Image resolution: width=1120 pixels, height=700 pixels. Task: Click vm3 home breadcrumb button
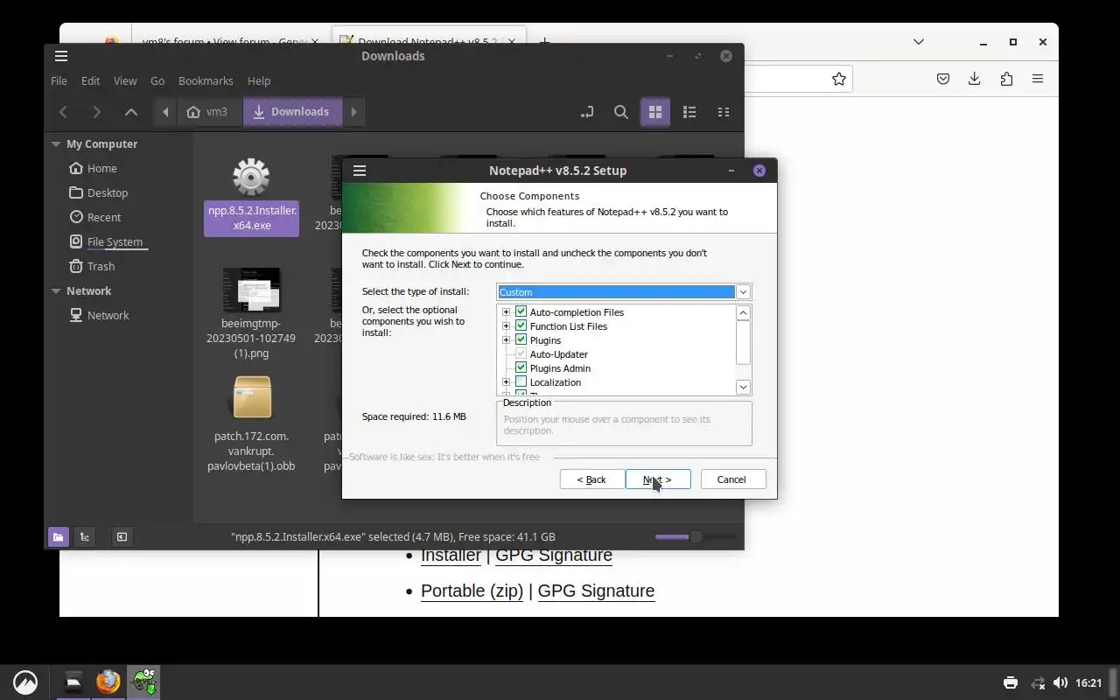click(208, 112)
